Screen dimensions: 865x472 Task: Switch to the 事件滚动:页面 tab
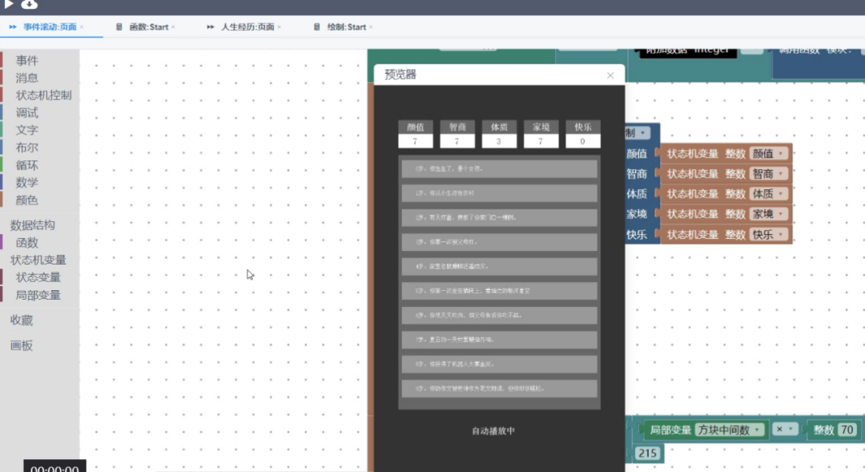point(50,26)
